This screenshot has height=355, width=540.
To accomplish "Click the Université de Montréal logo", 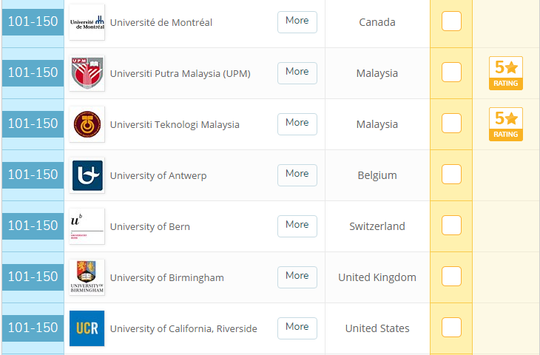I will pyautogui.click(x=87, y=22).
